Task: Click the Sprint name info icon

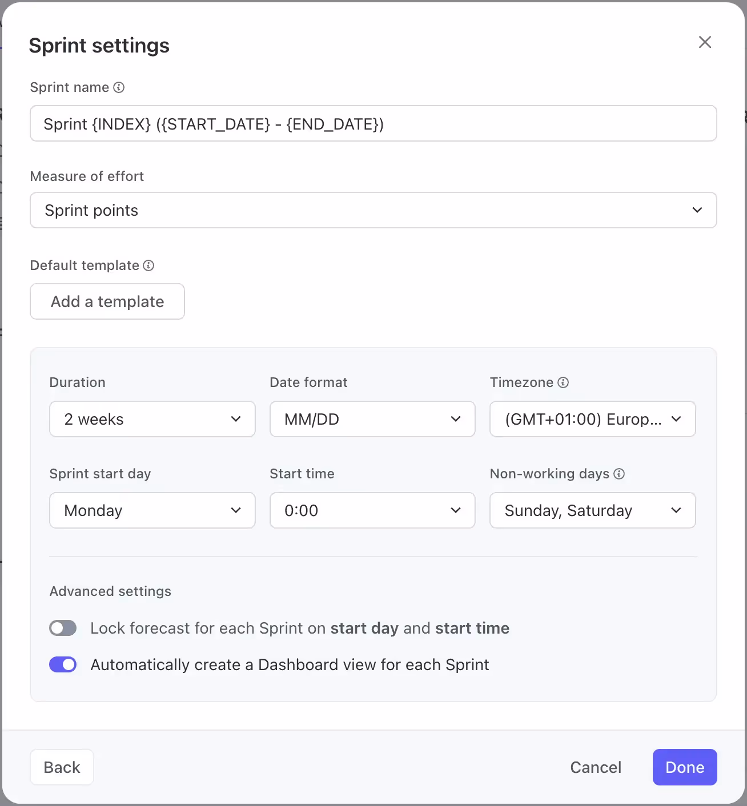Action: click(119, 87)
